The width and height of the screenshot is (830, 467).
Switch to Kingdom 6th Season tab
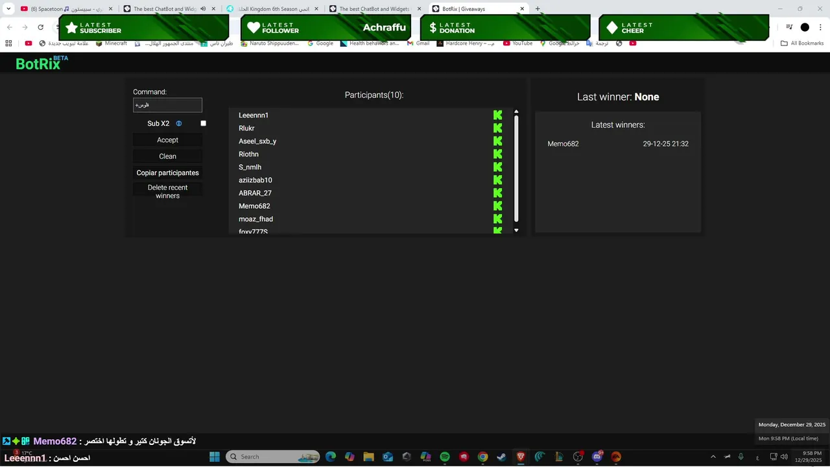click(x=271, y=9)
